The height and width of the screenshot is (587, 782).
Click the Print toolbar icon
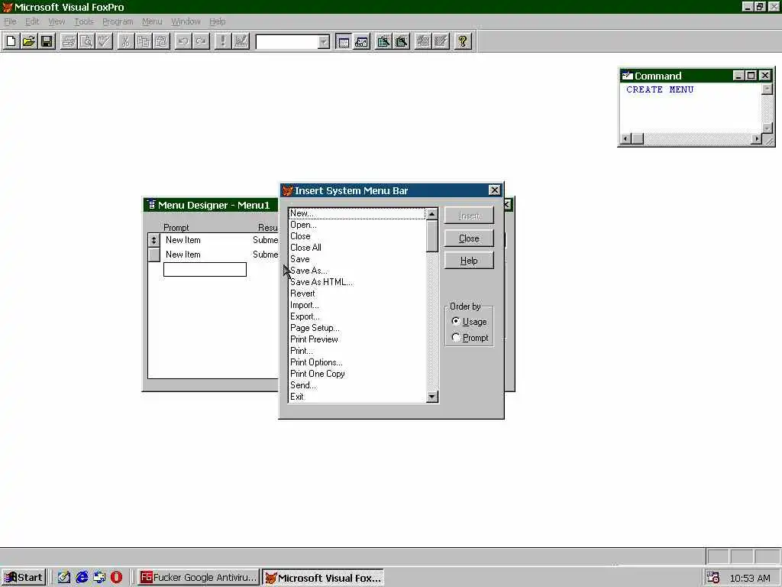(x=68, y=41)
